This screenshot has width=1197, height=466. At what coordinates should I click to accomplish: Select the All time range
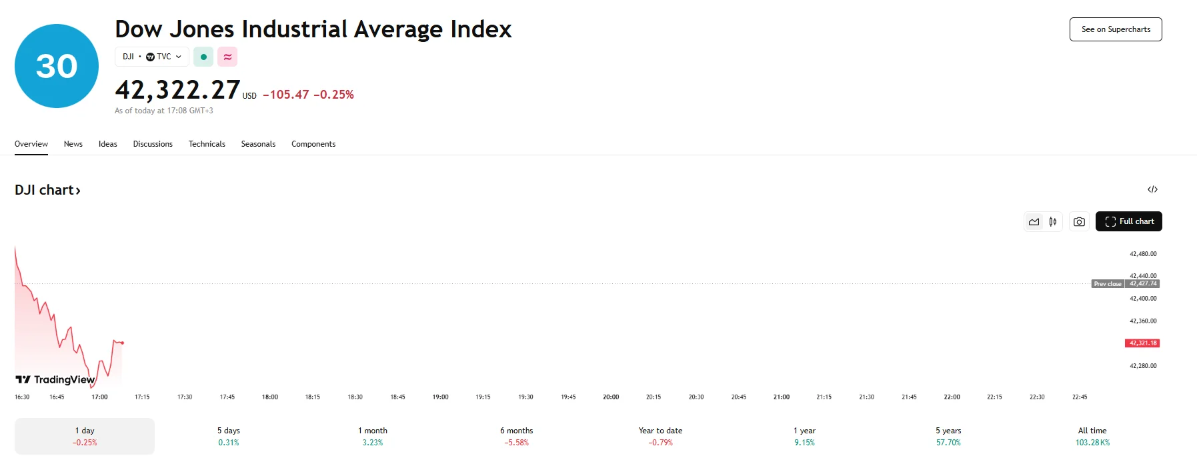1092,436
